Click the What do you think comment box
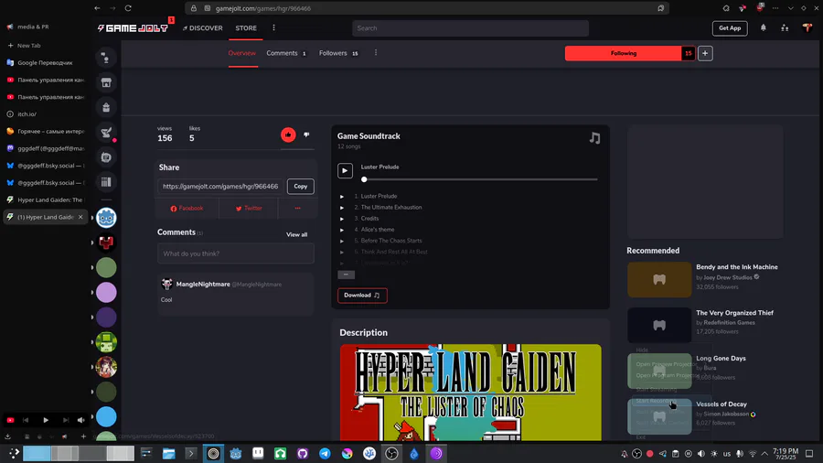The height and width of the screenshot is (463, 823). (x=236, y=253)
